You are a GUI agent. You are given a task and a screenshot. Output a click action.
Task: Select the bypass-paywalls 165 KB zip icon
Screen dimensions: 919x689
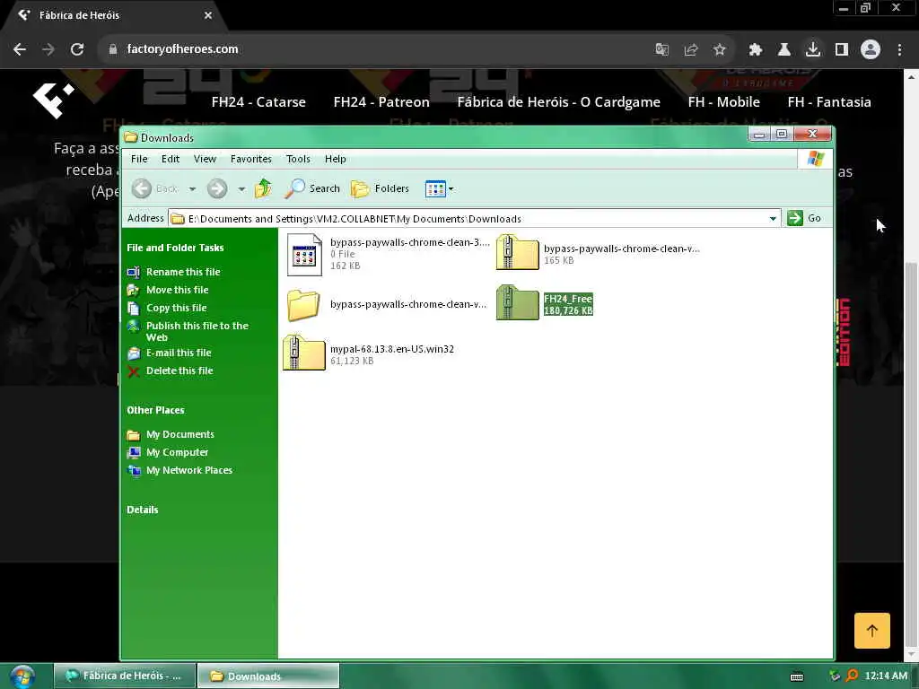pyautogui.click(x=517, y=252)
